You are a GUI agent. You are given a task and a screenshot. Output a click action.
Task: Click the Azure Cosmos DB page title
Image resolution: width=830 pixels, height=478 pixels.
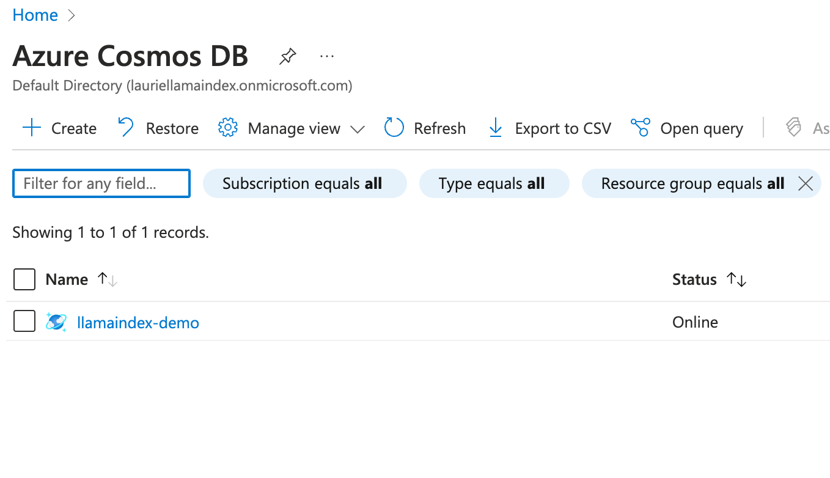click(x=130, y=56)
